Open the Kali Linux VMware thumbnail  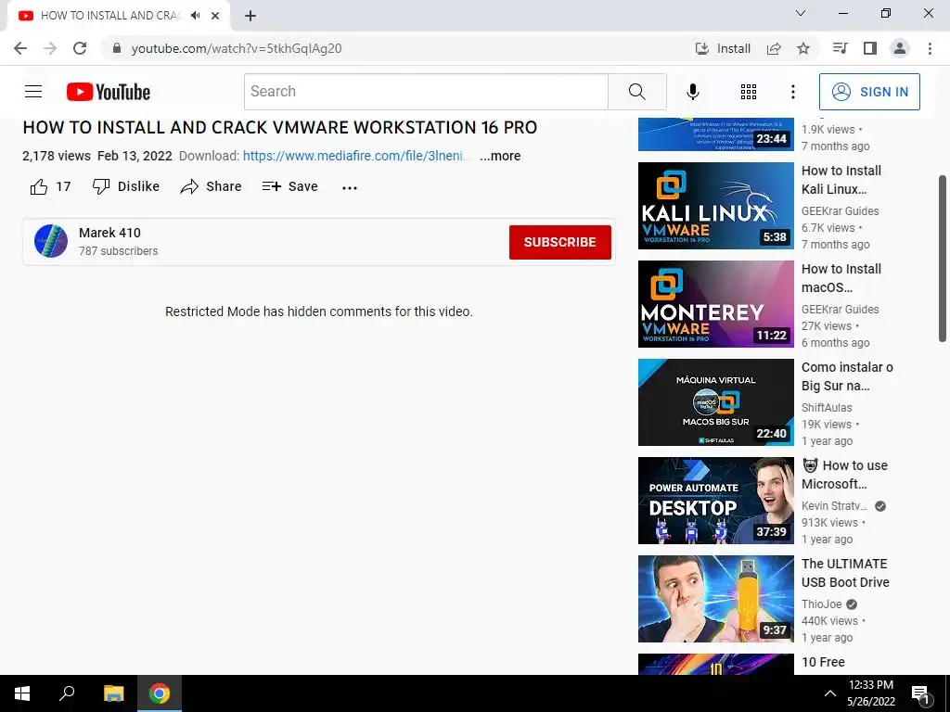coord(715,206)
